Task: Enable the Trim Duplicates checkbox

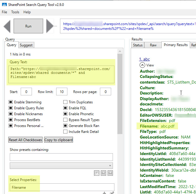Action: [x=65, y=102]
